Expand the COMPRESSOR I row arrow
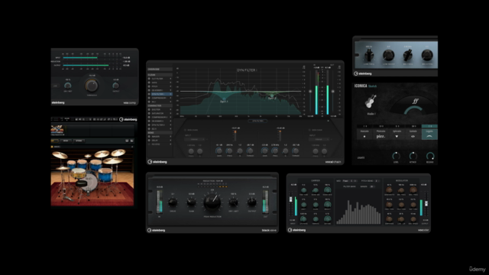 [170, 98]
